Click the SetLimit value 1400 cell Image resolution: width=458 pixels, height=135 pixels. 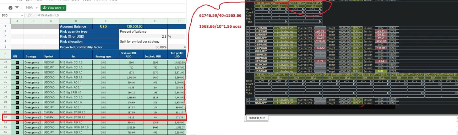[155, 127]
